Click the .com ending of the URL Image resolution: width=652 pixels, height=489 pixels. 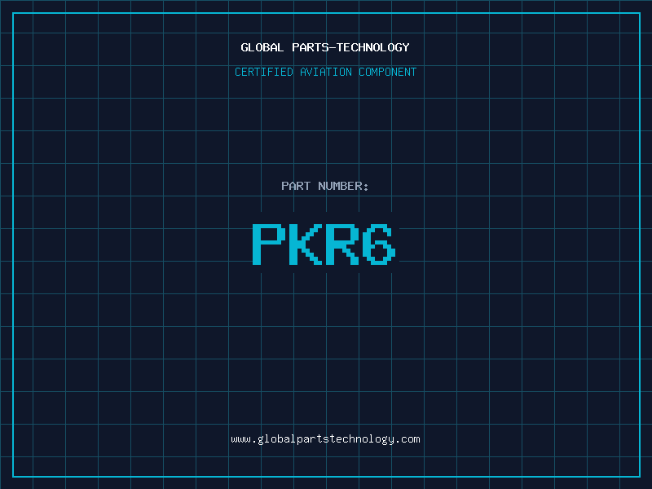[x=408, y=439]
